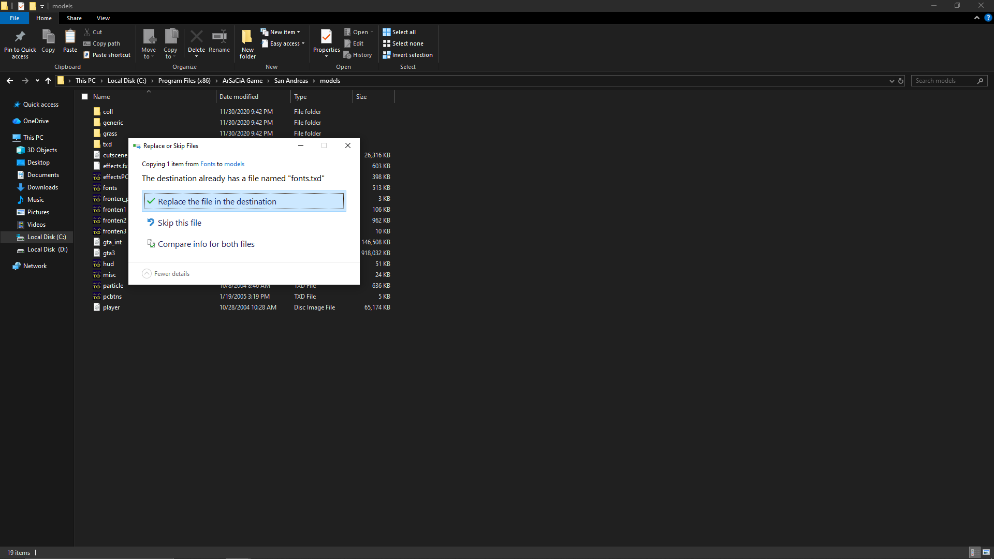Open Quick Access Toolbar customize dropdown

pos(42,6)
